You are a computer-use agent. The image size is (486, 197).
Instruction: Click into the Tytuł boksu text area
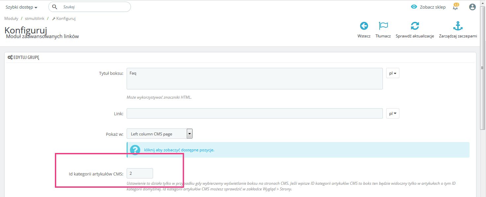tap(254, 79)
